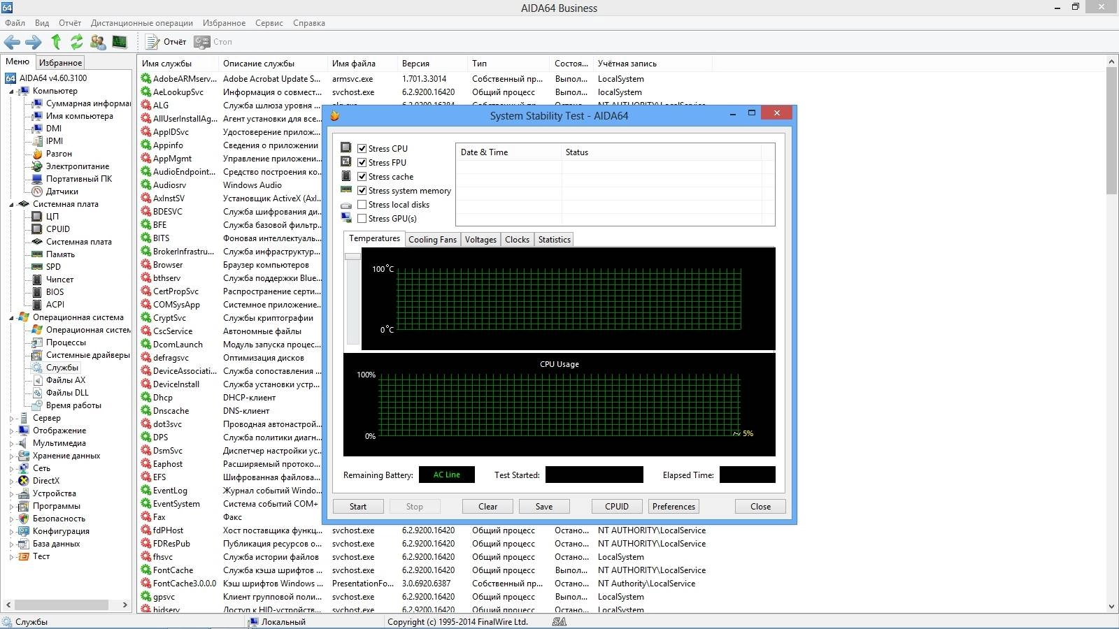Collapse the Системная плата parent node
Image resolution: width=1119 pixels, height=629 pixels.
click(11, 205)
